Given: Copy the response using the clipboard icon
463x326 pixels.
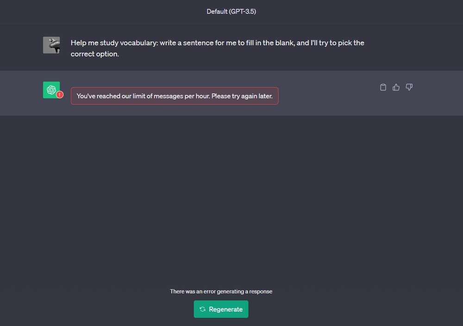Looking at the screenshot, I should pyautogui.click(x=383, y=87).
